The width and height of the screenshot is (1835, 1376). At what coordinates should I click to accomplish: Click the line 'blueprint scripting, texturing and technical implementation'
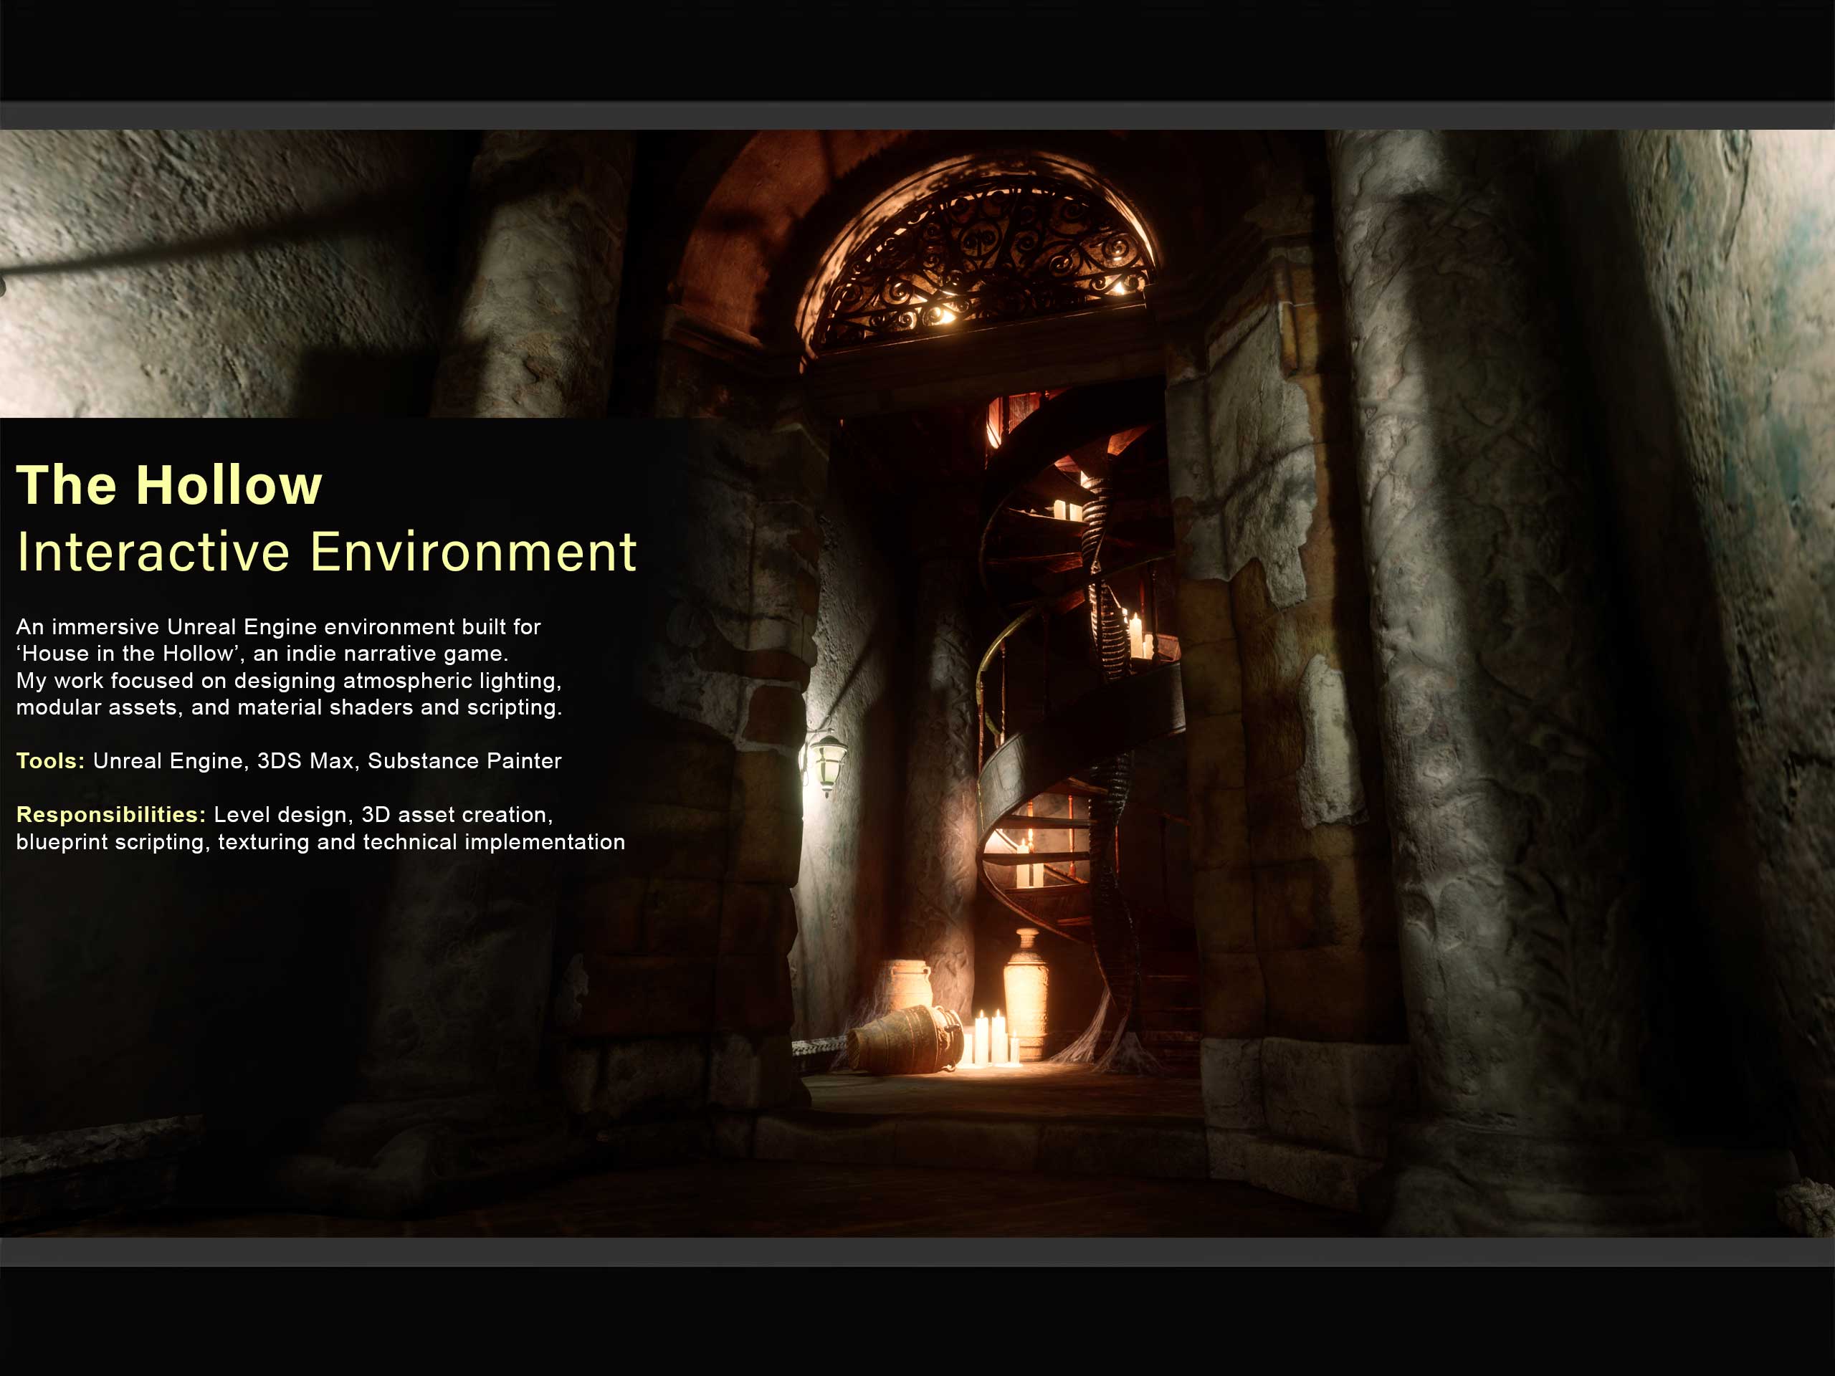[x=320, y=842]
